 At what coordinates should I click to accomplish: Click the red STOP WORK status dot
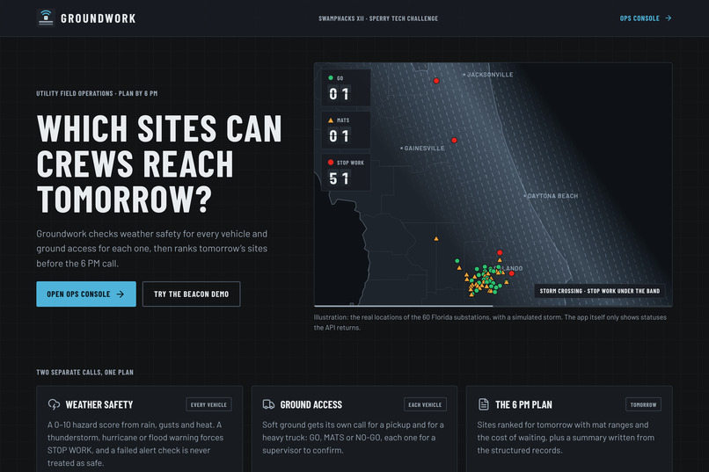tap(331, 162)
